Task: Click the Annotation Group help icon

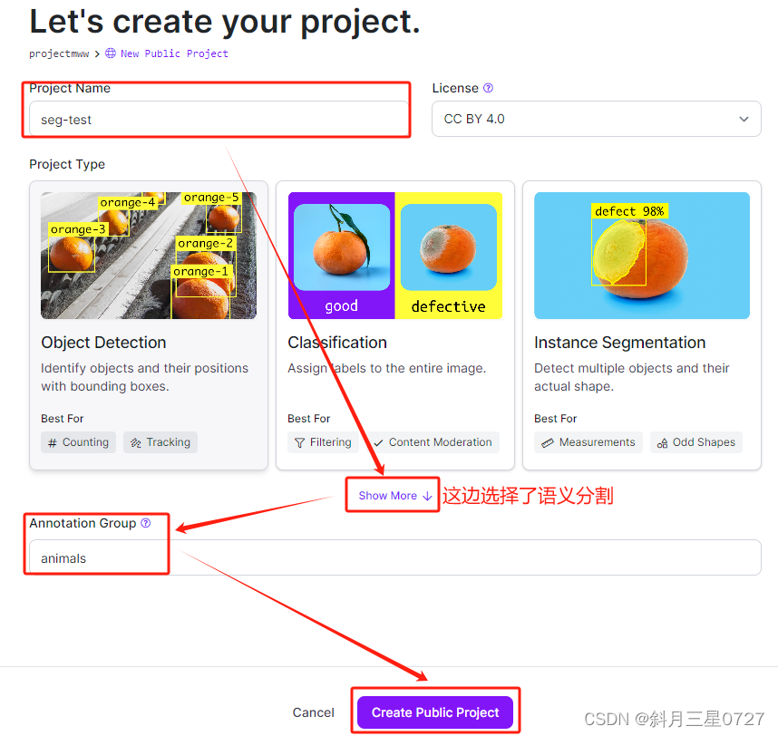Action: pyautogui.click(x=145, y=523)
